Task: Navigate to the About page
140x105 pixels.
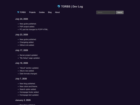Action: [x=57, y=12]
